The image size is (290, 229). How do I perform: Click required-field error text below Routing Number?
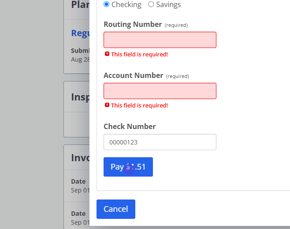click(x=139, y=54)
